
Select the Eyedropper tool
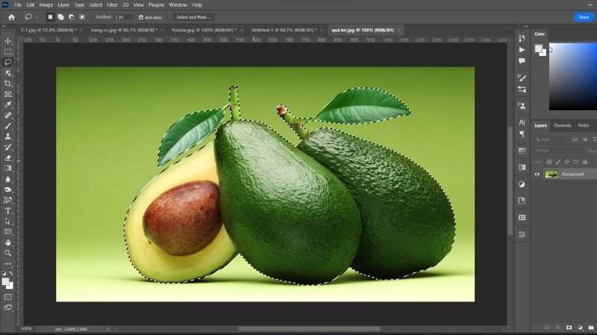pyautogui.click(x=7, y=105)
